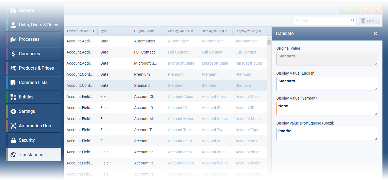Sort by the Translation Marker column header
This screenshot has width=388, height=180.
pyautogui.click(x=80, y=31)
